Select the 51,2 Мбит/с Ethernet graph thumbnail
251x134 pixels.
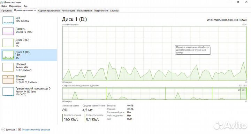[x=8, y=79]
